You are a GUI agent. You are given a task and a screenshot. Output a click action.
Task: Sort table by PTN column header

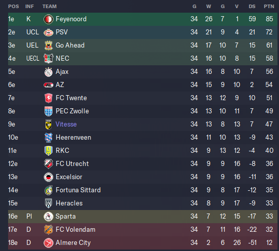[269, 7]
